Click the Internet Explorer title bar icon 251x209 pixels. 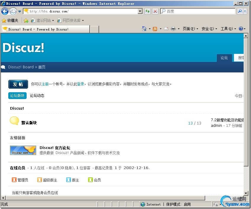3,3
